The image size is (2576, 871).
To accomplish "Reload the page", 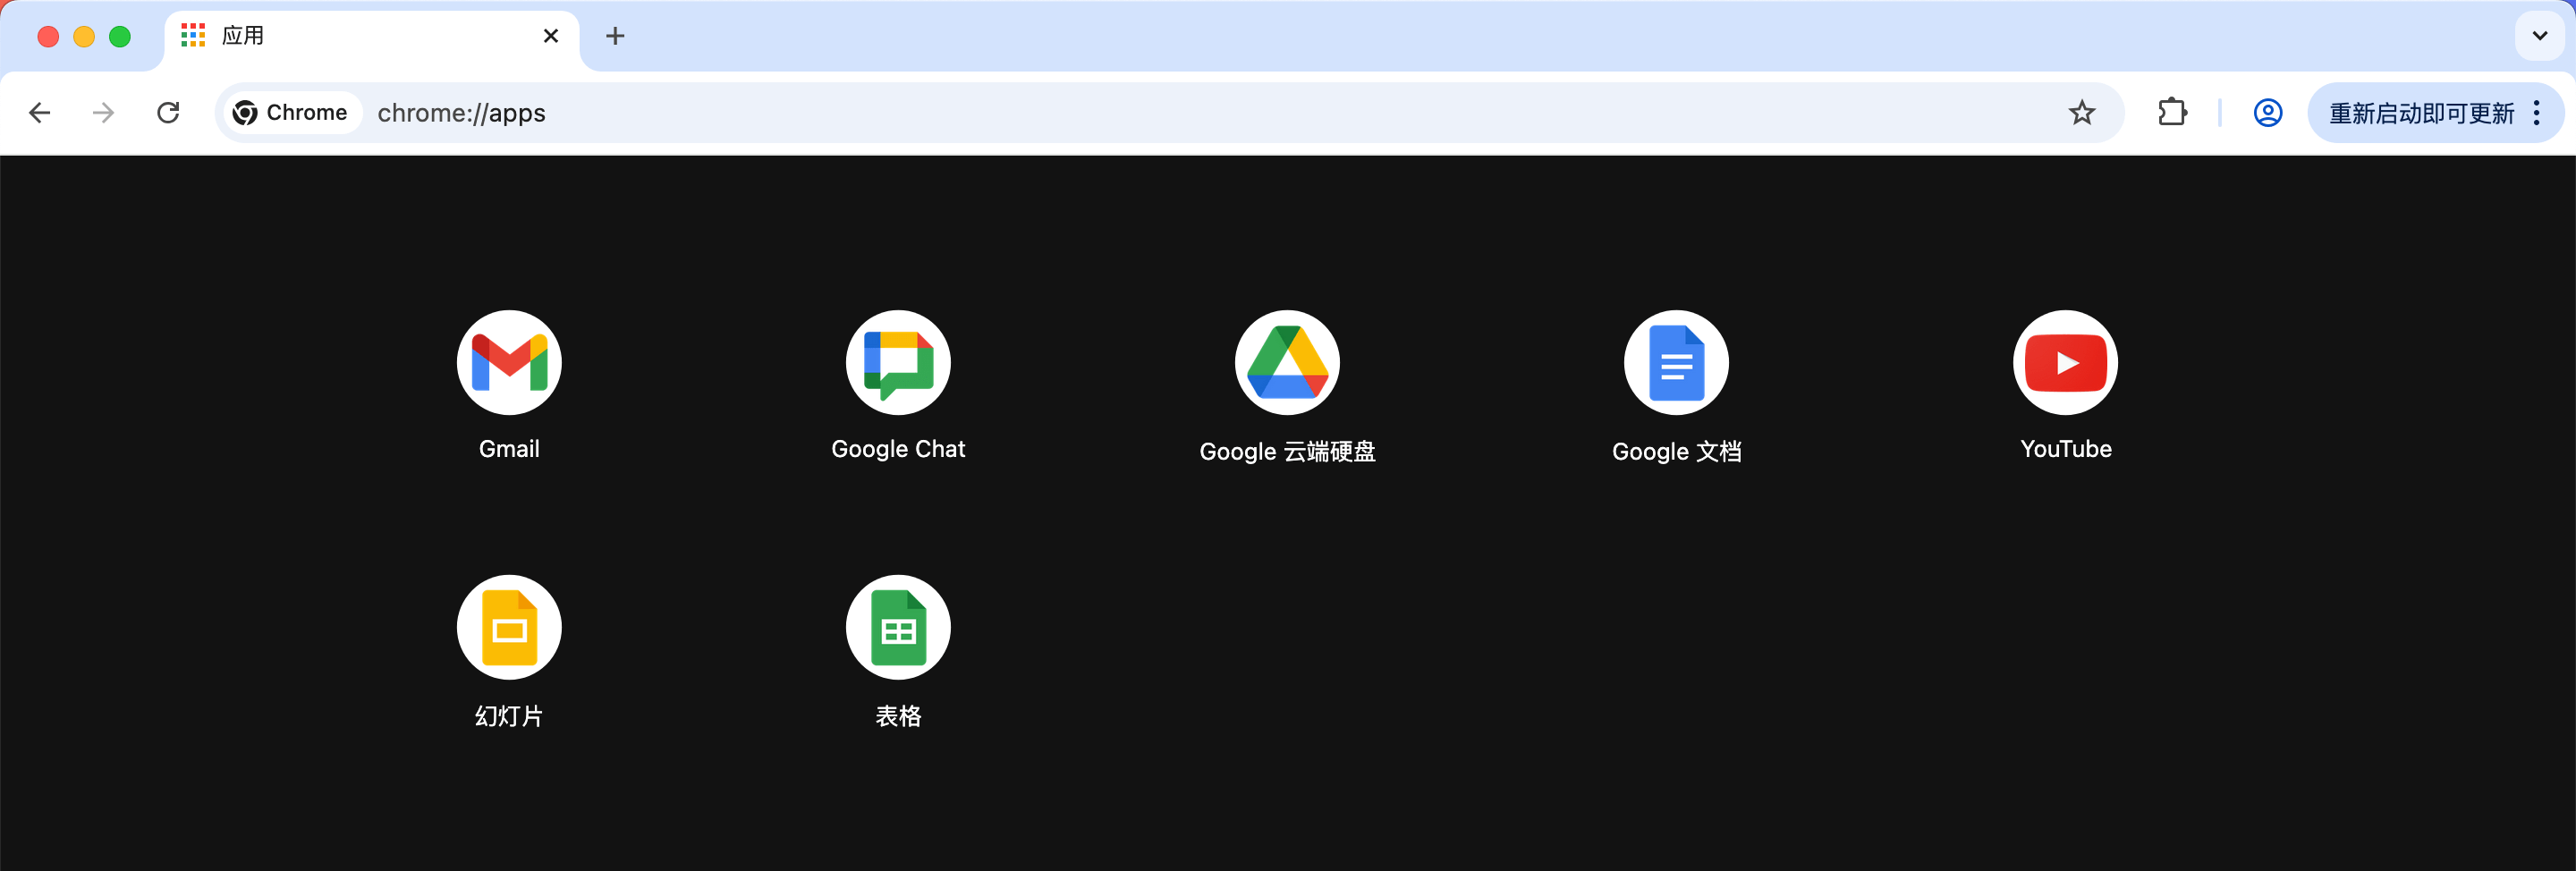I will [168, 113].
